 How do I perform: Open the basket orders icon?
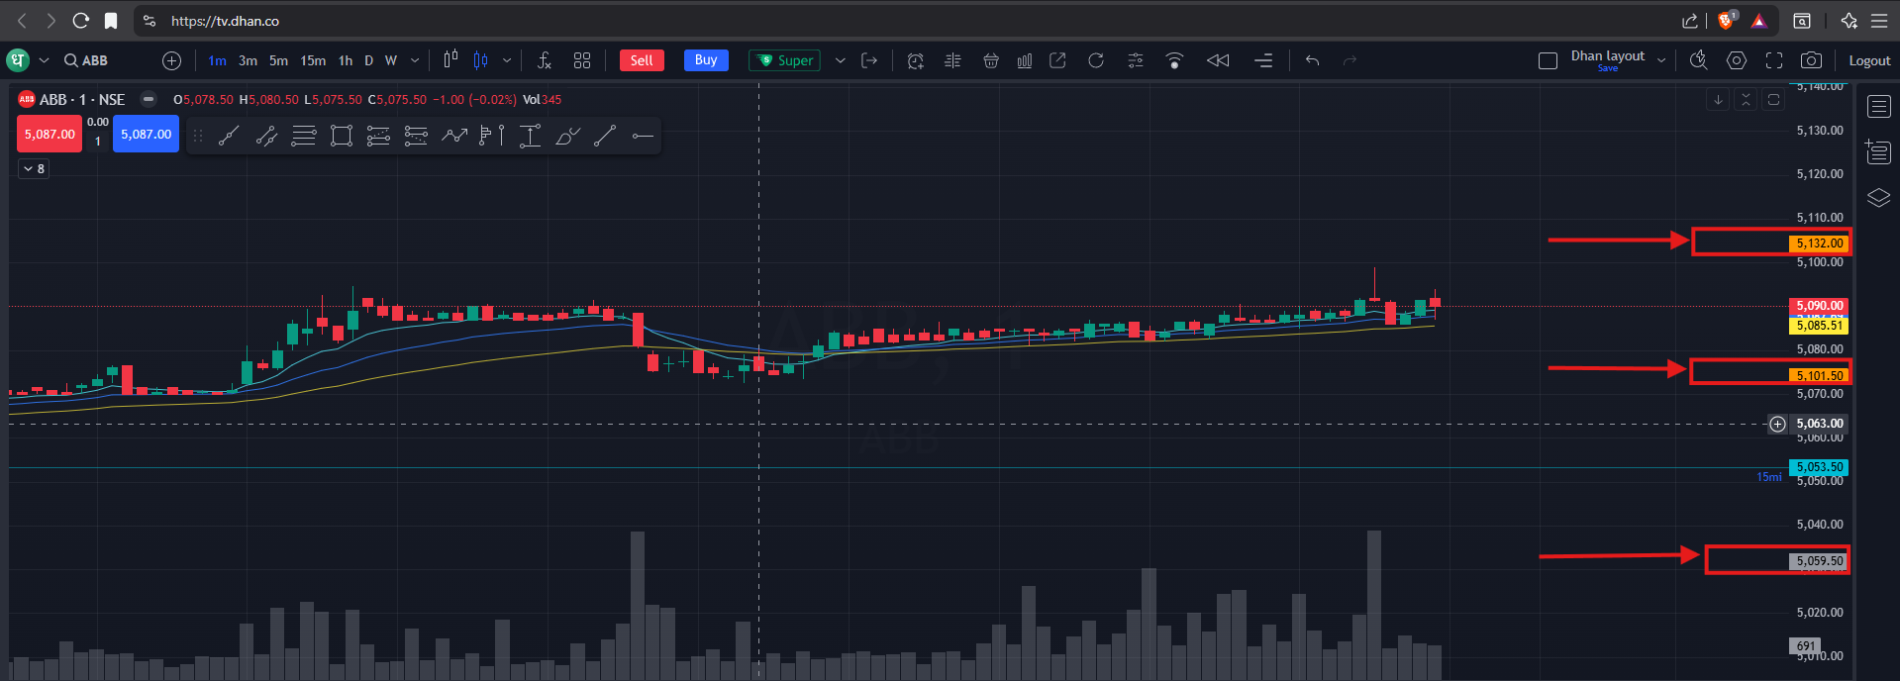pos(990,60)
